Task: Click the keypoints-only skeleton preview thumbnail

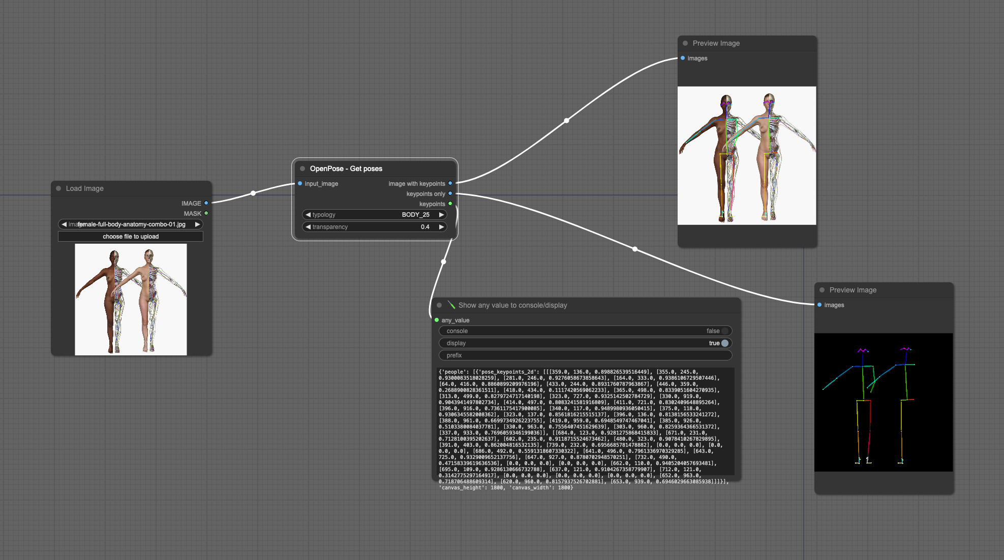Action: click(883, 402)
